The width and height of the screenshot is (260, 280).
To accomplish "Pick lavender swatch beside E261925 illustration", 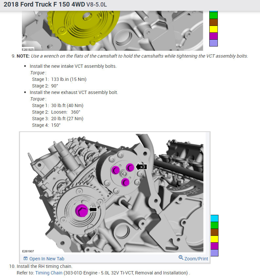I will 214,43.
